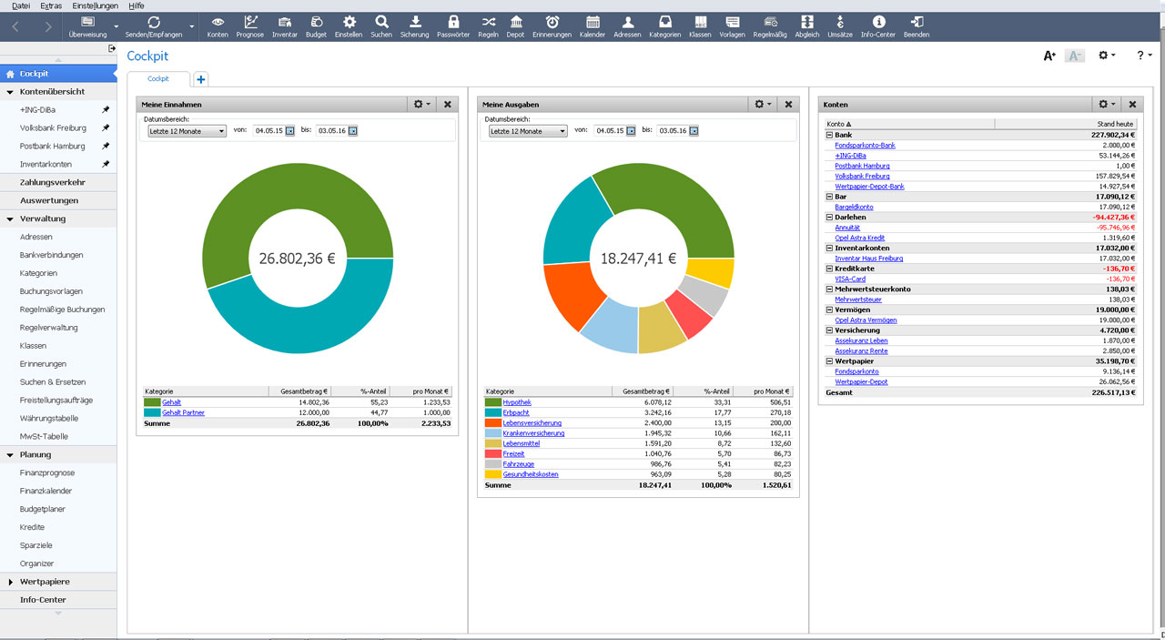Click the Inventar toolbar icon
The width and height of the screenshot is (1165, 640).
coord(285,25)
